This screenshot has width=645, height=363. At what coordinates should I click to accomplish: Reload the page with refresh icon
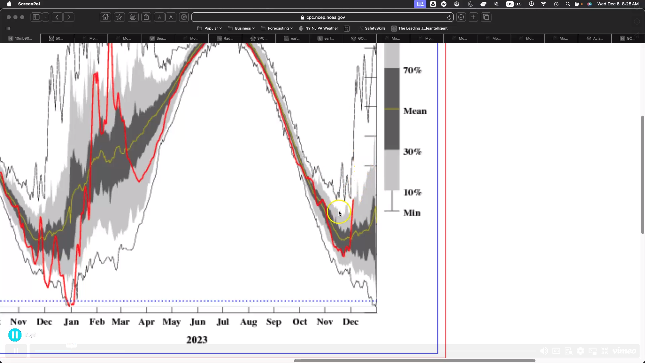click(x=449, y=17)
